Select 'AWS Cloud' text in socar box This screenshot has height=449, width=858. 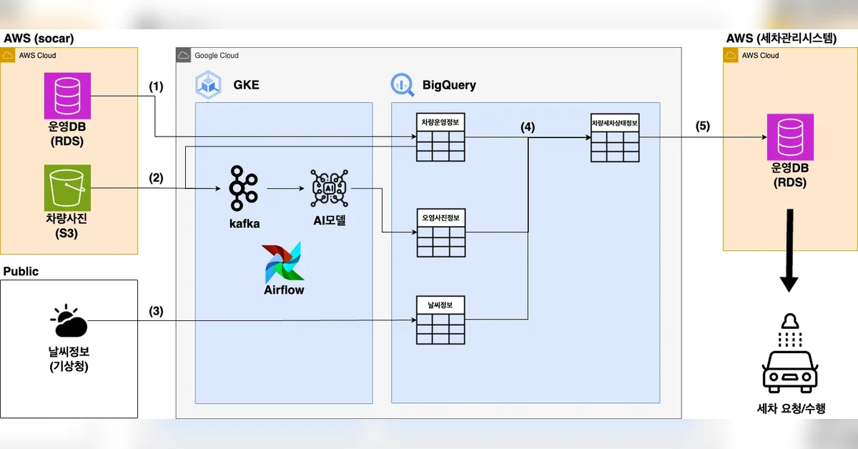[x=37, y=56]
